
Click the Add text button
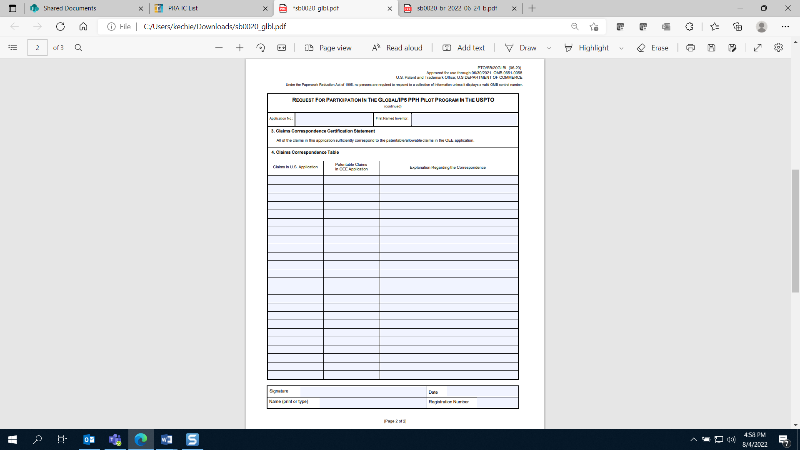click(463, 48)
